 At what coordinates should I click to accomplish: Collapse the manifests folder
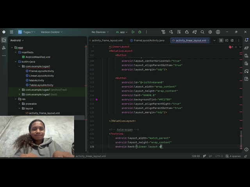16,52
